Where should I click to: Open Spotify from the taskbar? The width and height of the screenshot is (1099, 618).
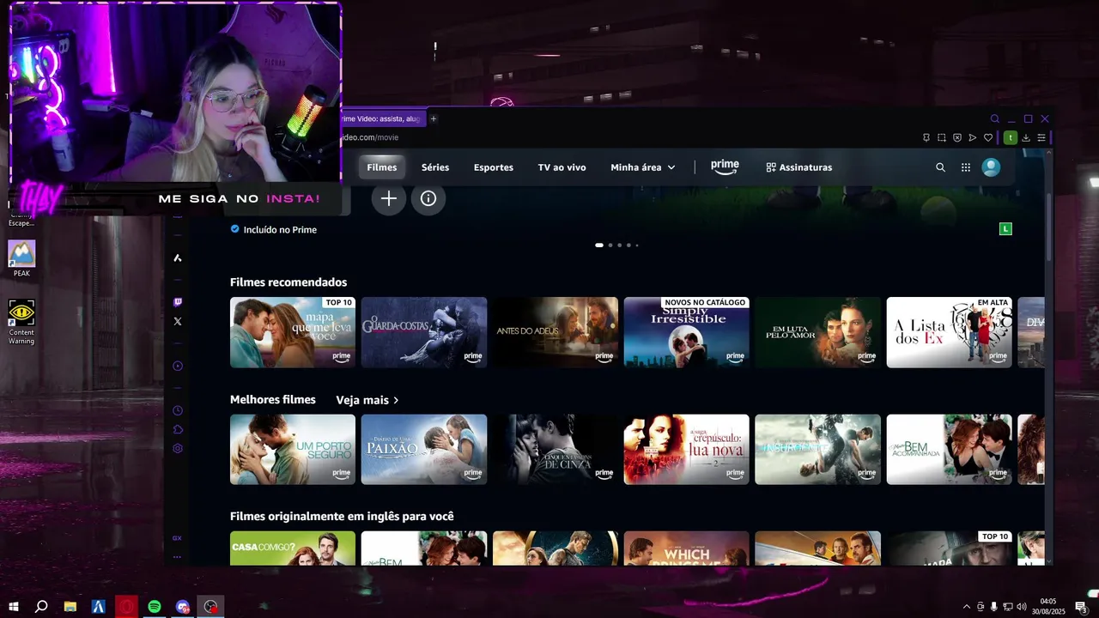155,607
